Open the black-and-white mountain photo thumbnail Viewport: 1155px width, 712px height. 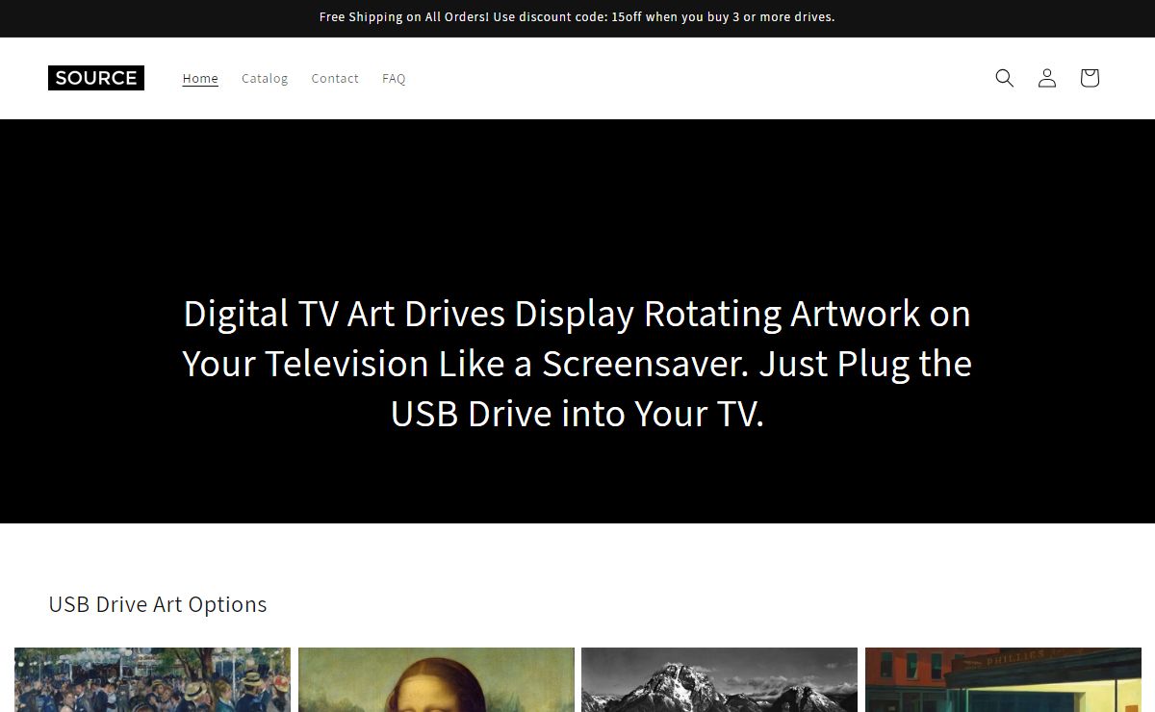pos(719,679)
